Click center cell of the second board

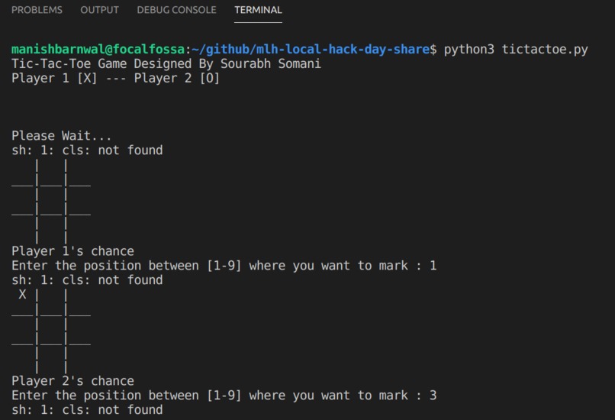pyautogui.click(x=51, y=331)
